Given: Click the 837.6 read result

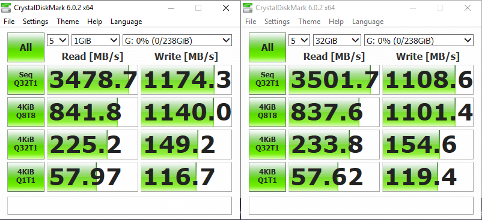Looking at the screenshot, I should pos(334,112).
